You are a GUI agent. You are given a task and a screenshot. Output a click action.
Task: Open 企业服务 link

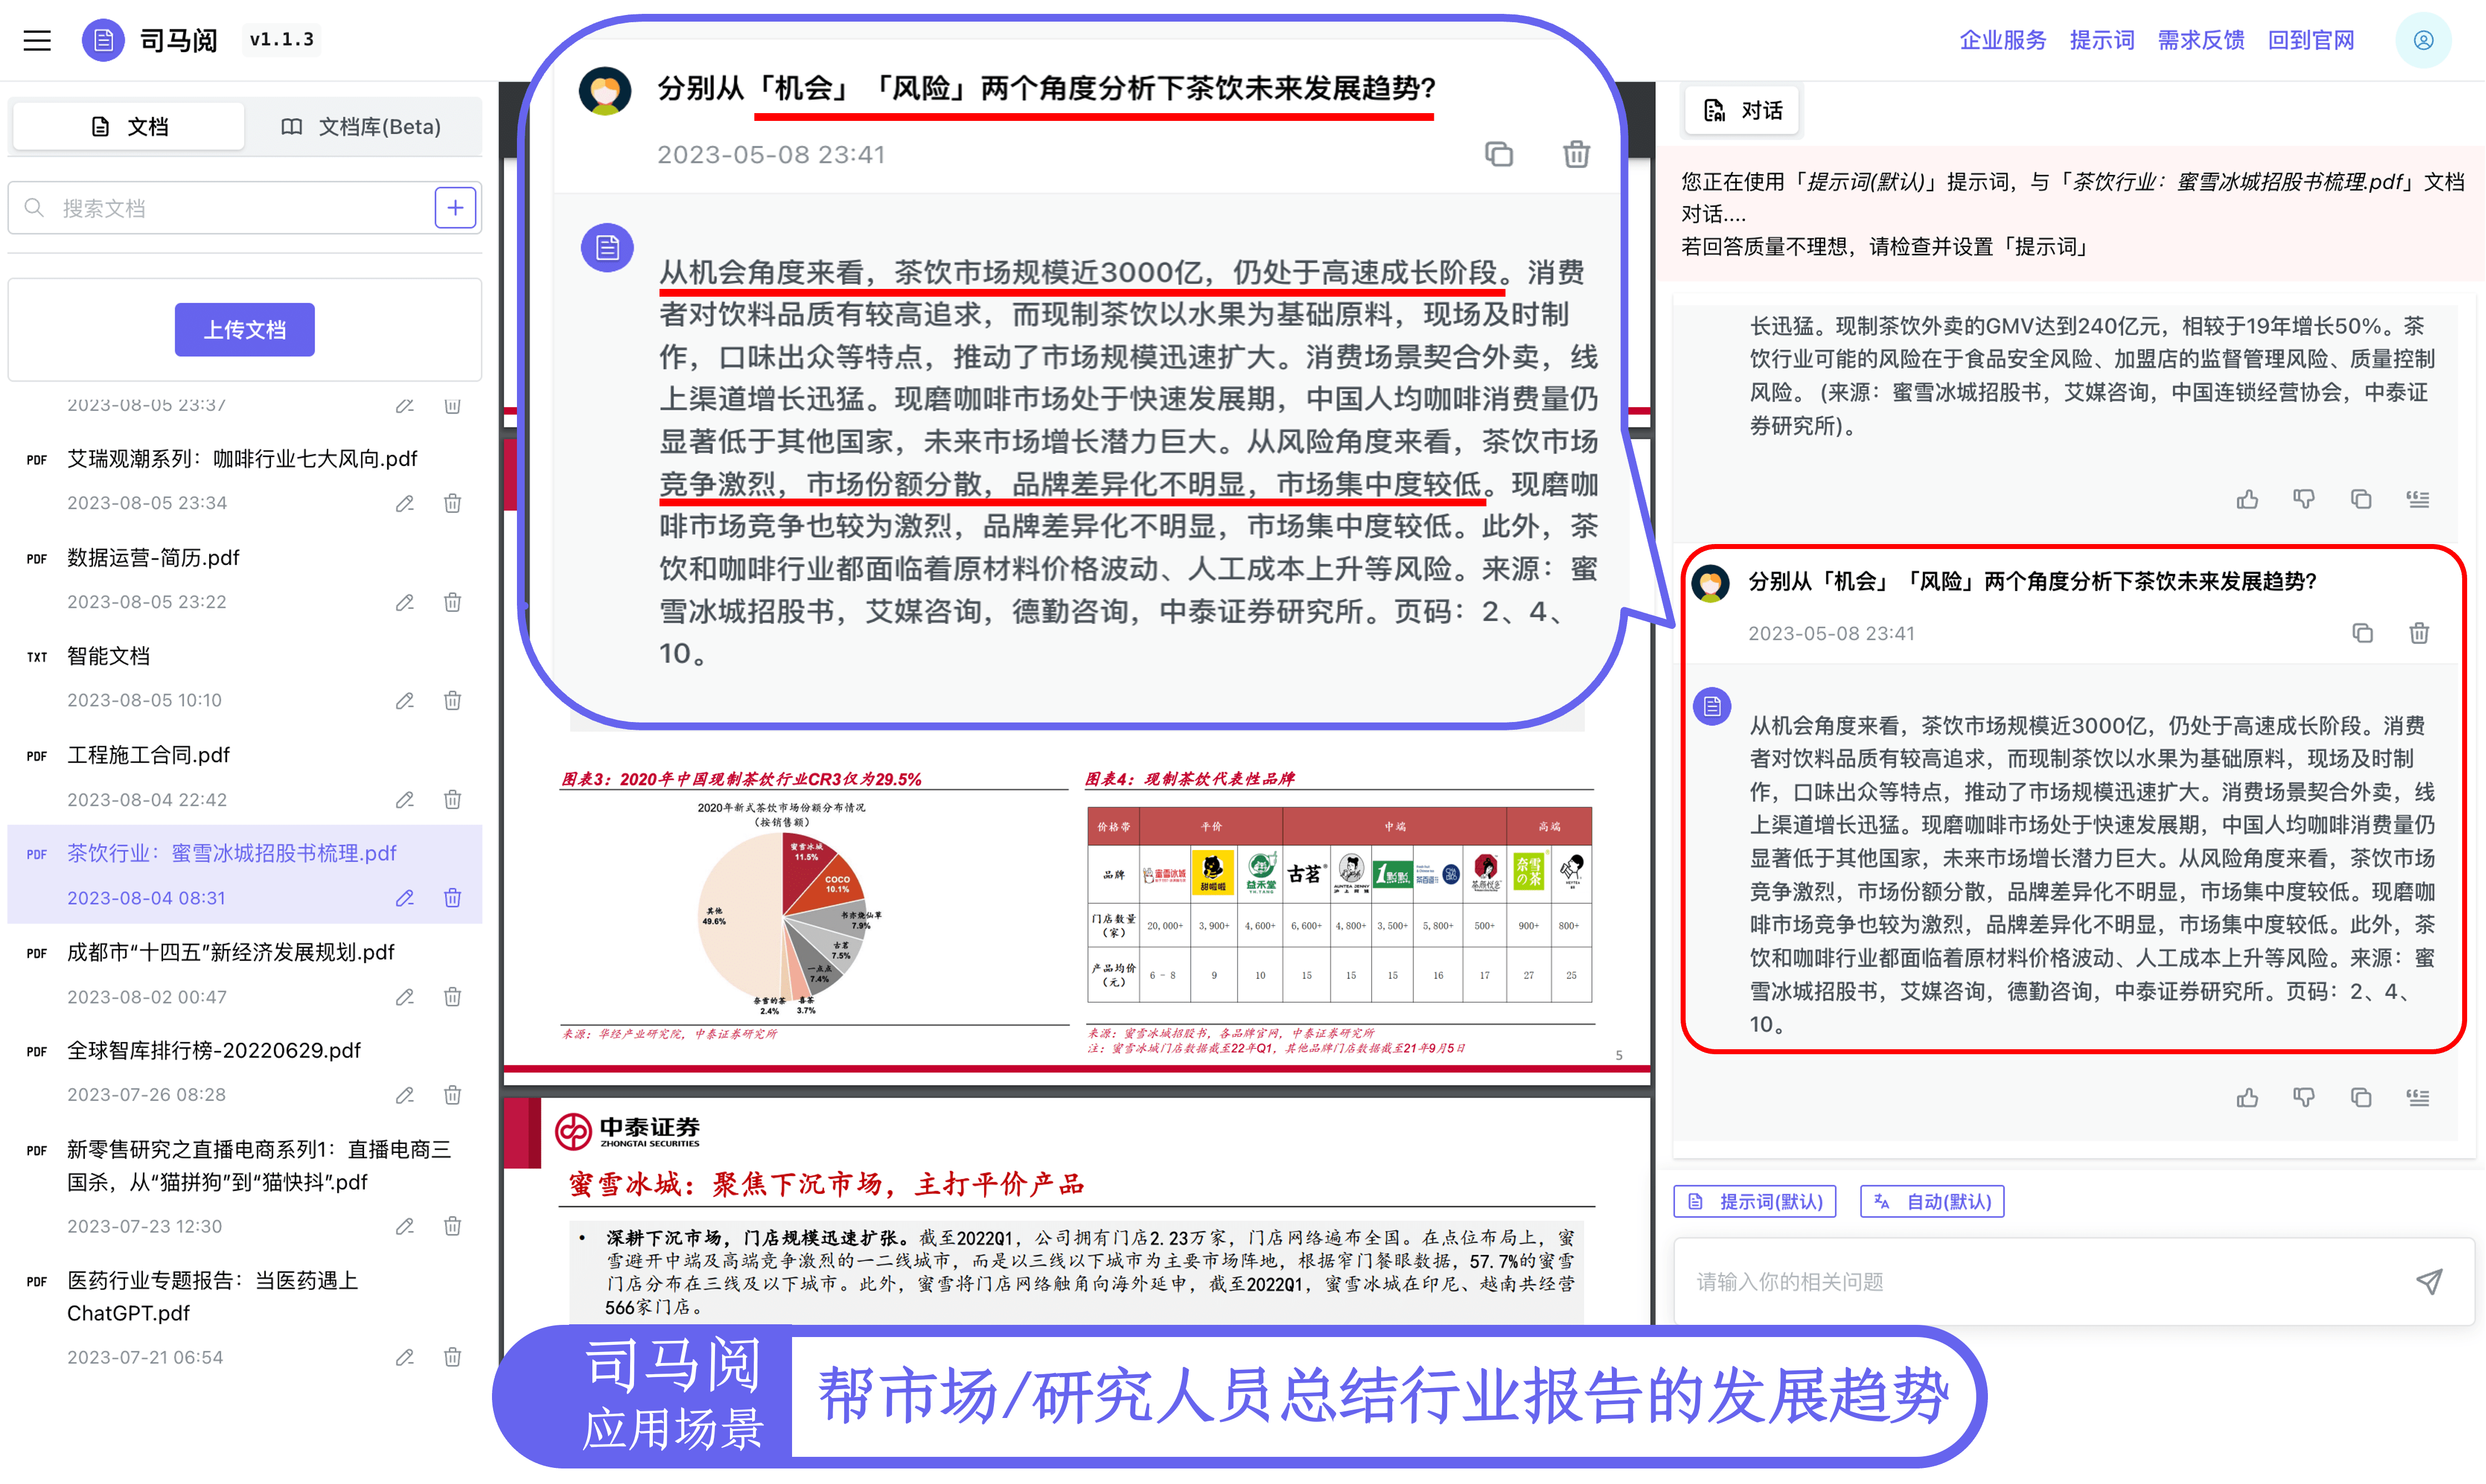pyautogui.click(x=2002, y=40)
